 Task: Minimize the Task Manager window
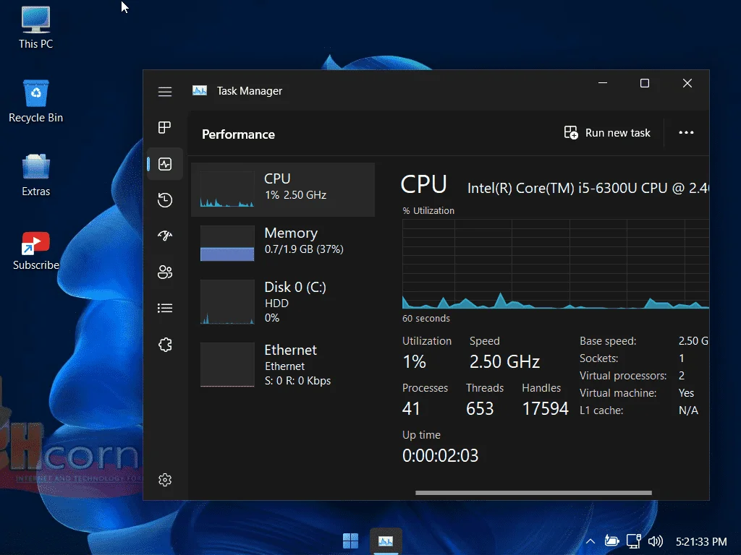(603, 84)
